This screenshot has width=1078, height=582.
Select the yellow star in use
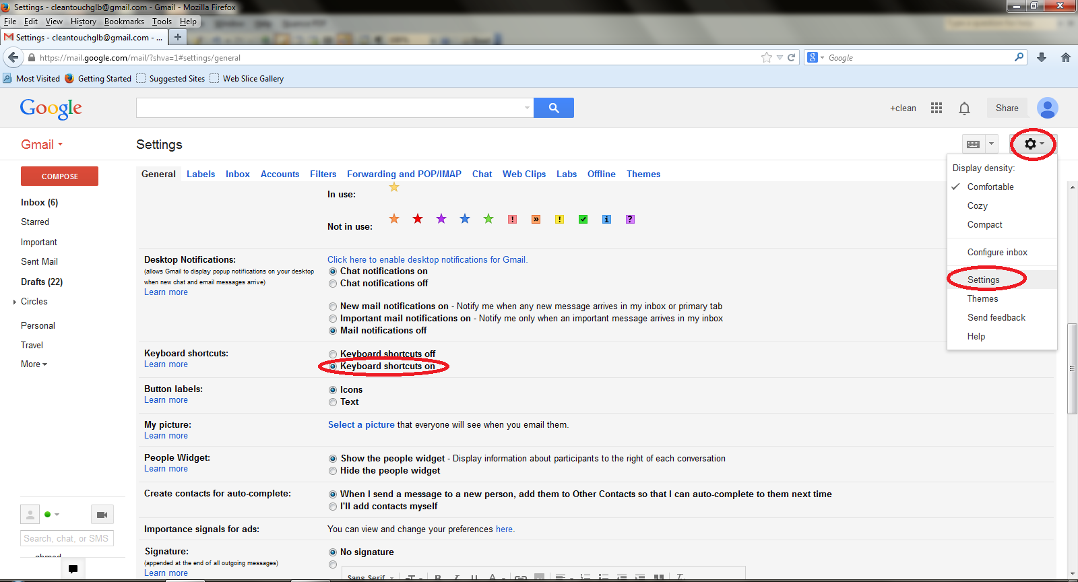[394, 187]
